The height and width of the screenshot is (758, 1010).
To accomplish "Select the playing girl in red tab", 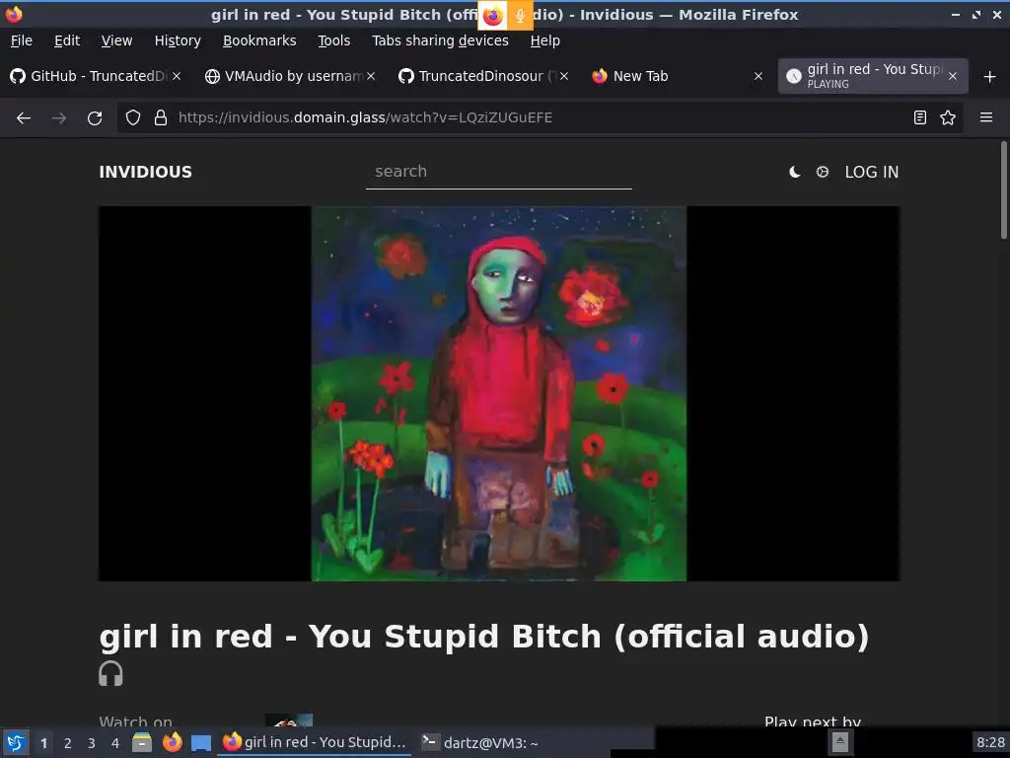I will click(x=873, y=76).
